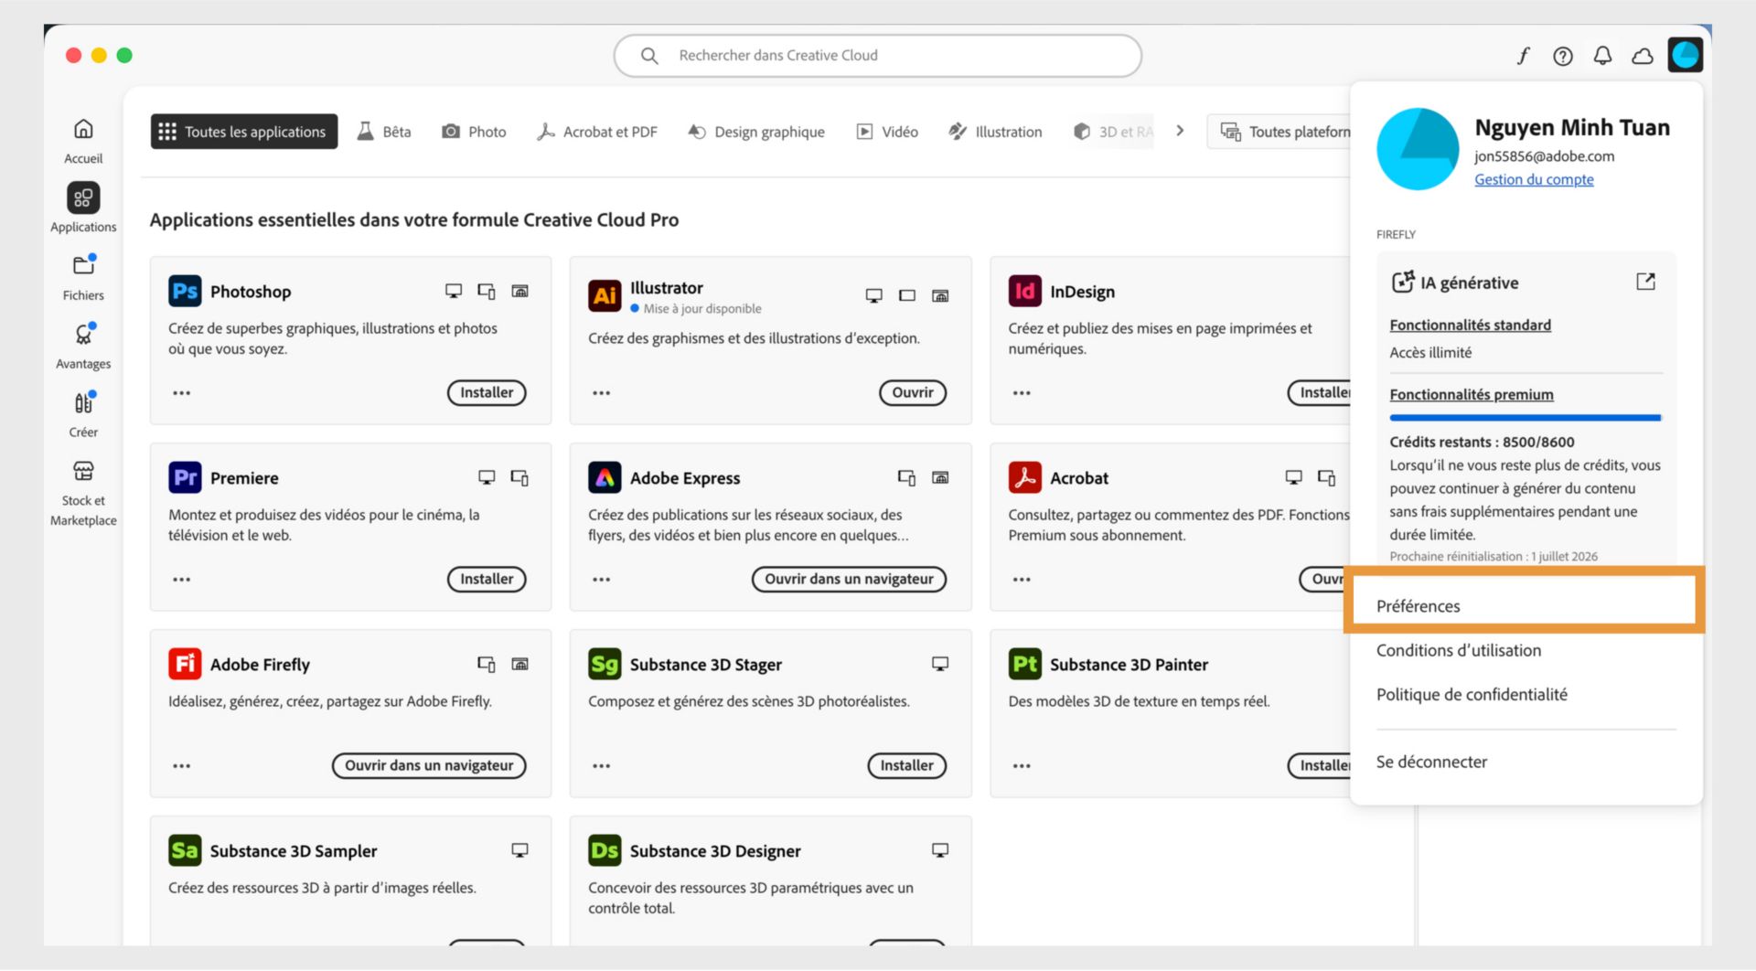Select the Toutes les applications tab
Screen dimensions: 1756x971
[244, 132]
